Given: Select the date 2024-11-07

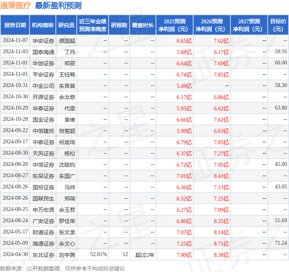Looking at the screenshot, I should click(15, 40).
